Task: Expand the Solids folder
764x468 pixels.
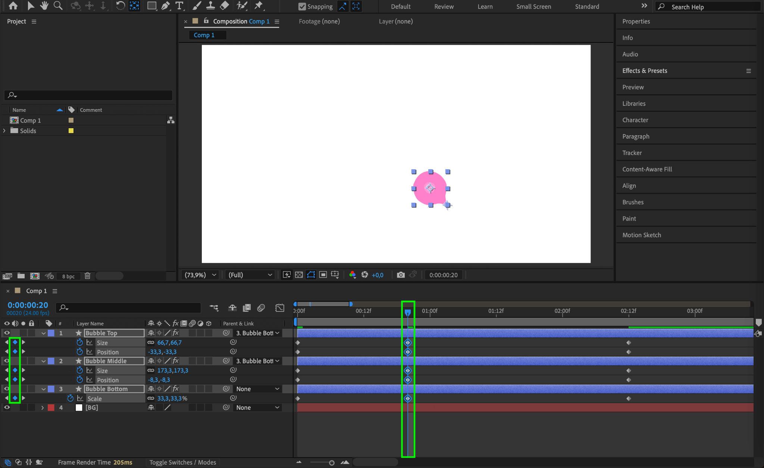Action: (x=4, y=131)
